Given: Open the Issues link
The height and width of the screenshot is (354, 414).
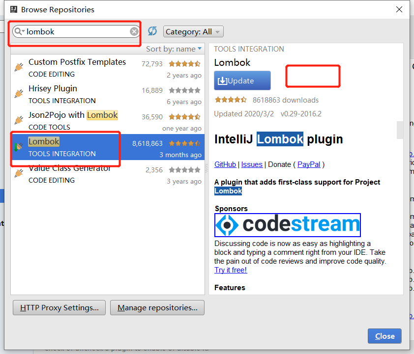Looking at the screenshot, I should pos(252,164).
